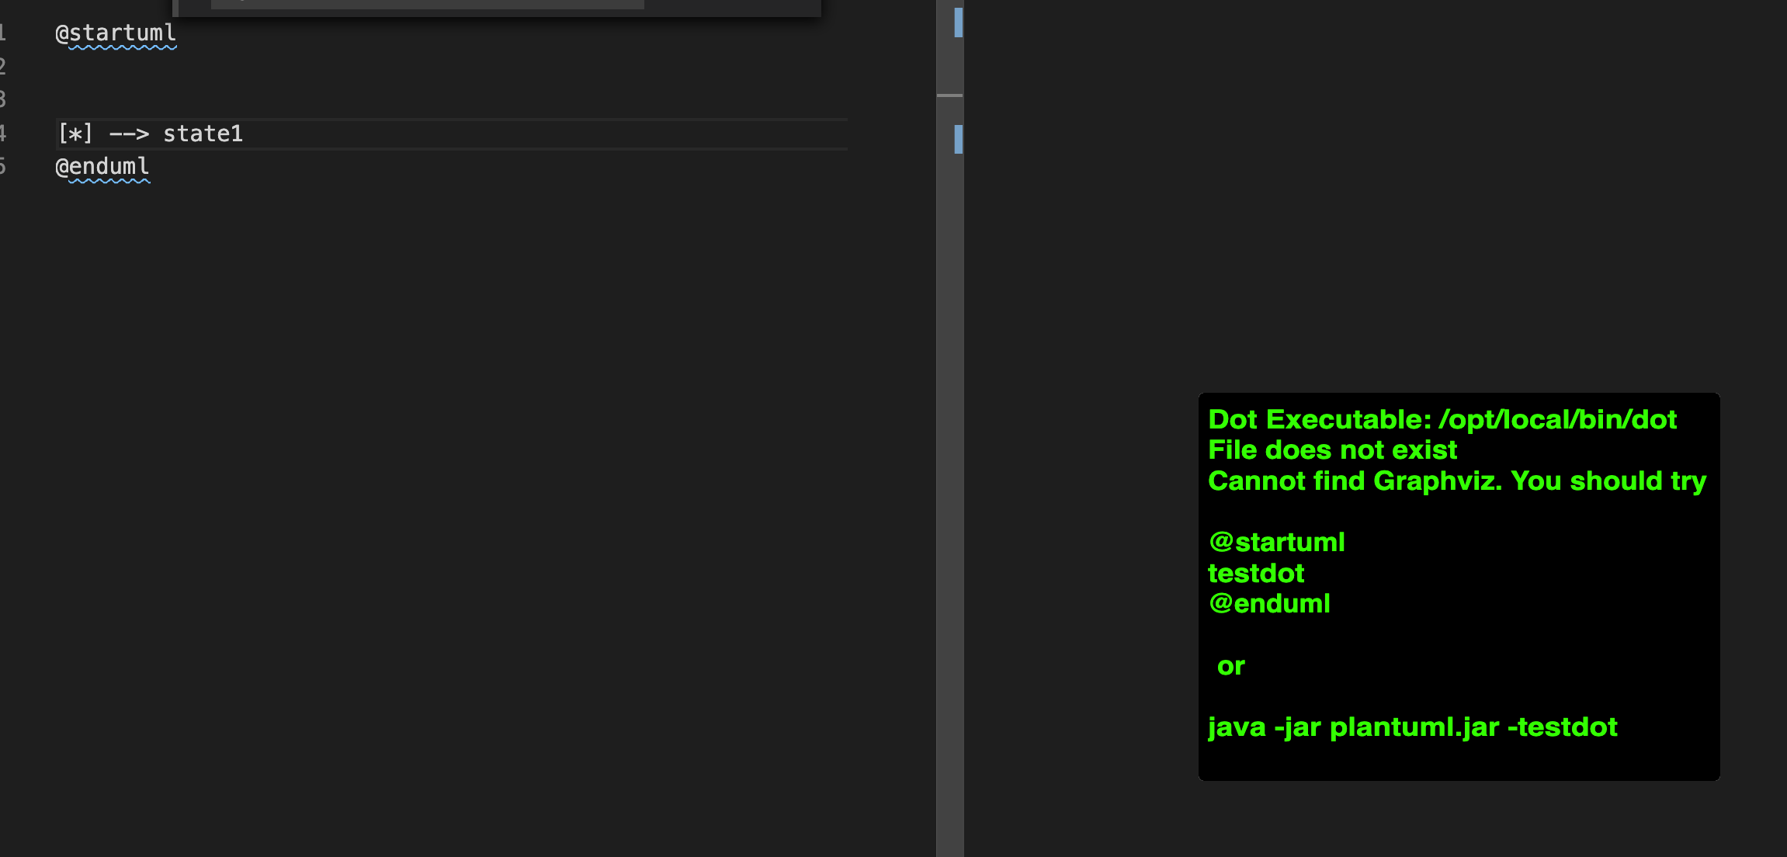1787x857 pixels.
Task: Click the lower blue marker on the scrollbar strip
Action: pyautogui.click(x=958, y=141)
